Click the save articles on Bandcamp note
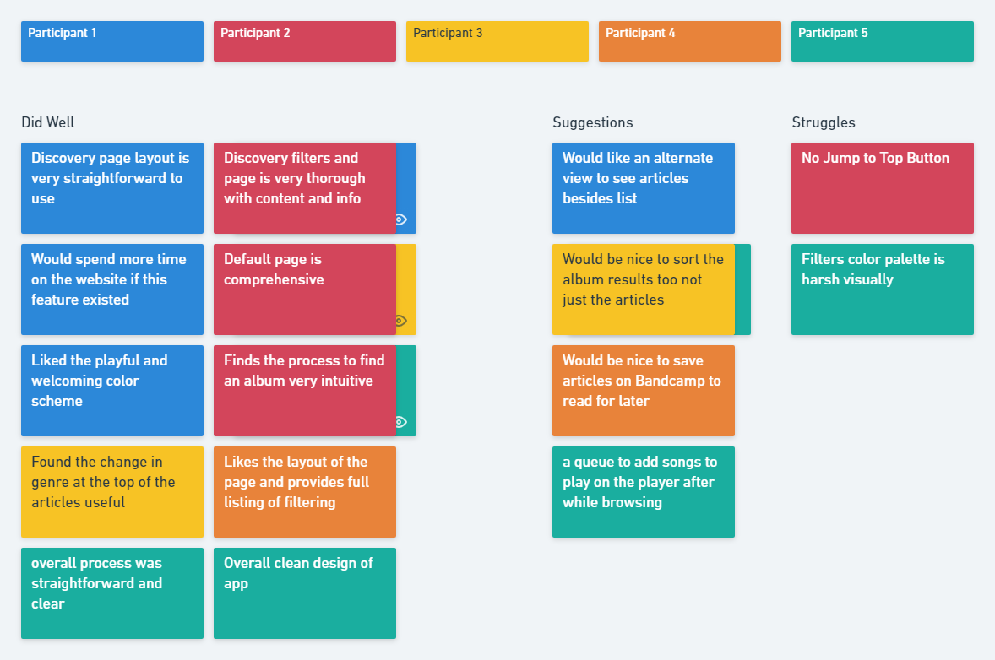The height and width of the screenshot is (660, 995). click(644, 391)
